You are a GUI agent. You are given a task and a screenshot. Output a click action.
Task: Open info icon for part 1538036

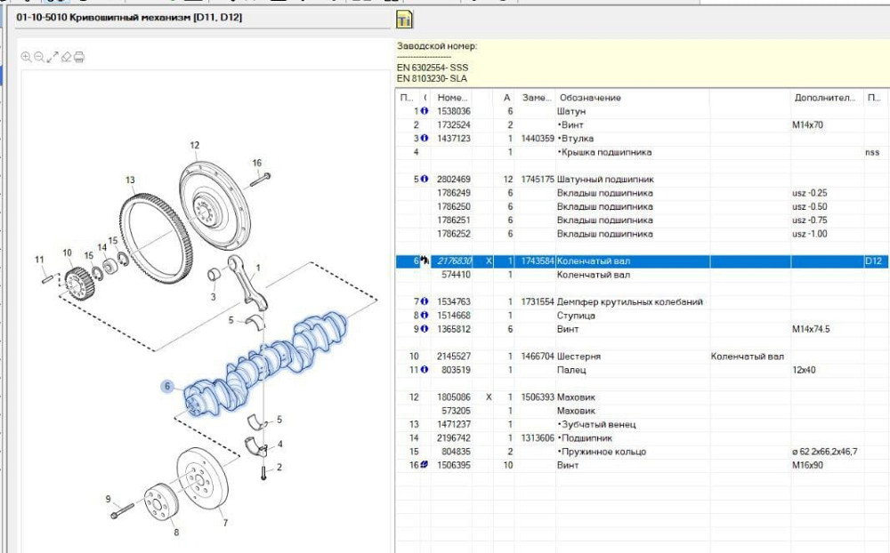coord(425,111)
